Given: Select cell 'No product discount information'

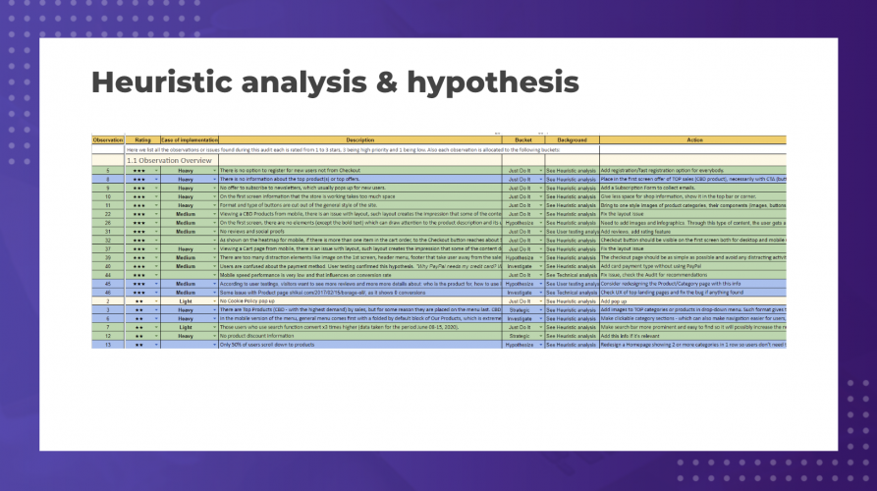Looking at the screenshot, I should pyautogui.click(x=360, y=336).
